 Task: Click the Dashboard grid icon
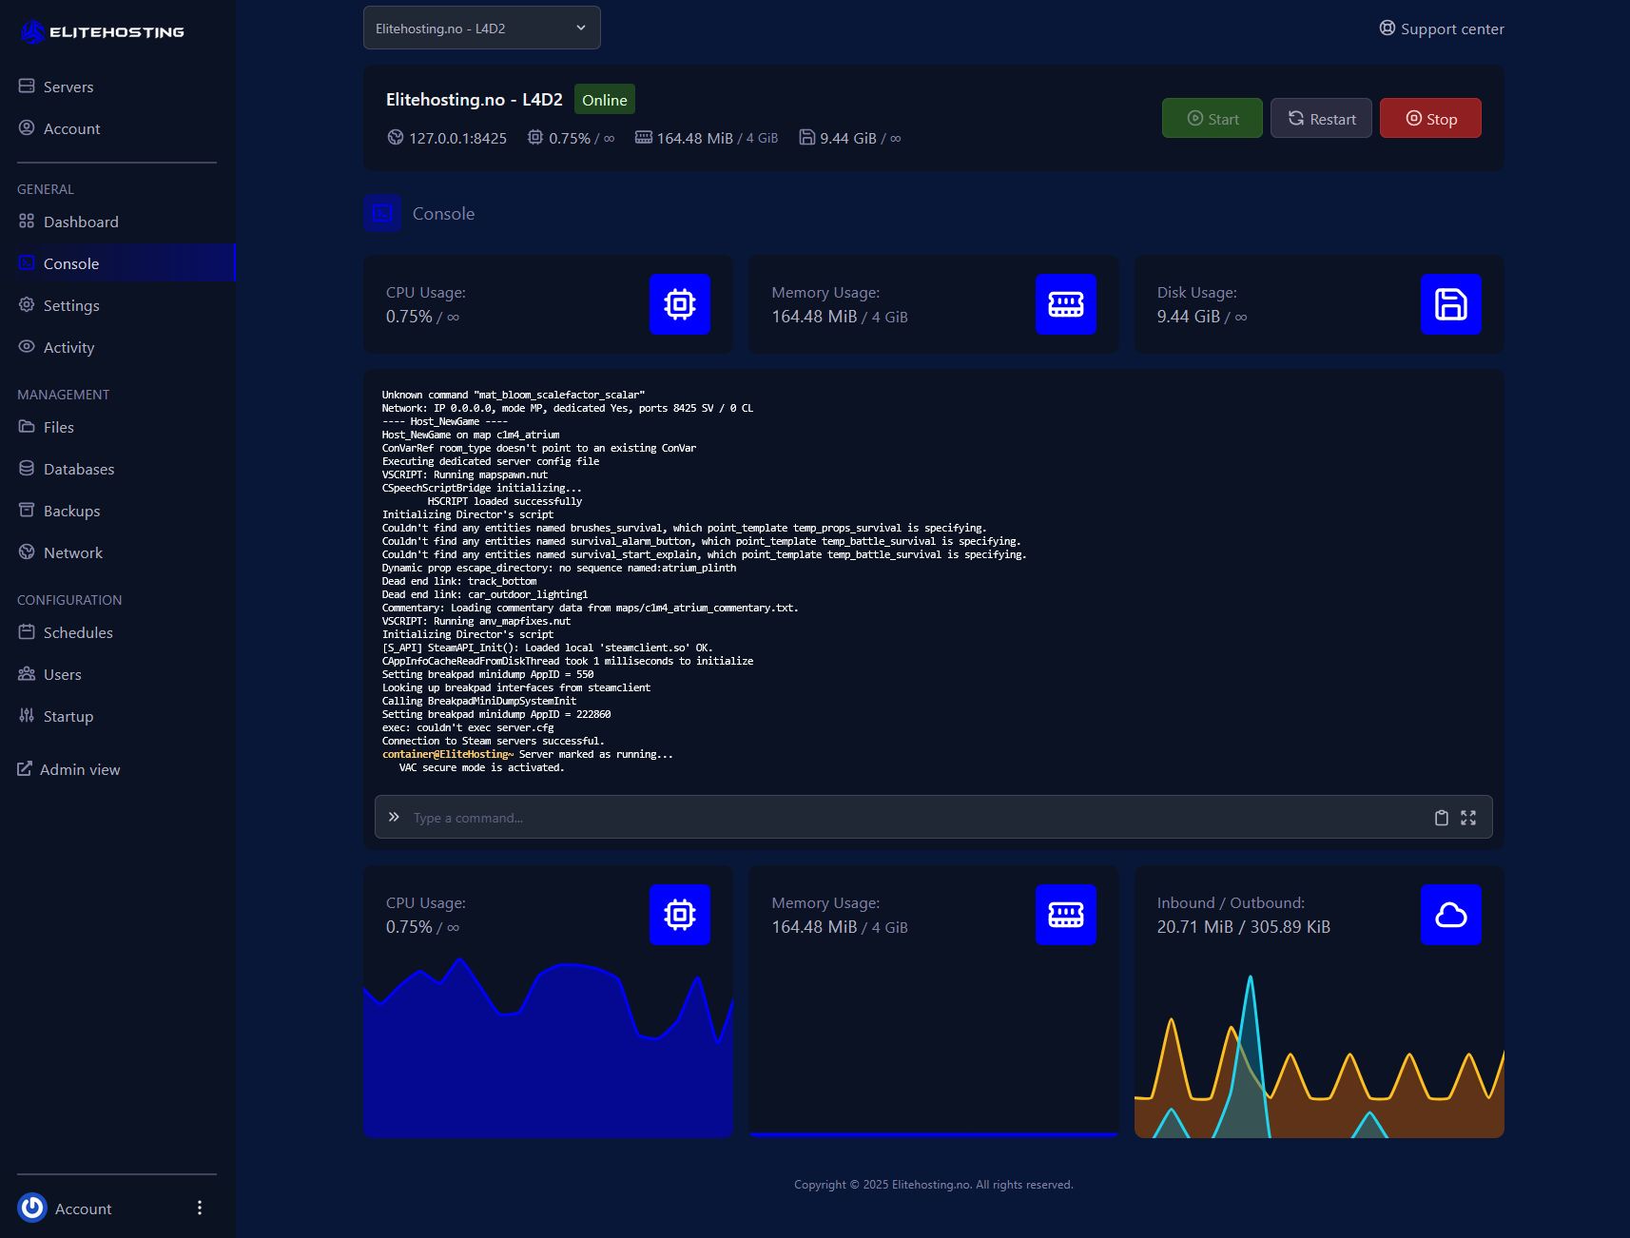pyautogui.click(x=27, y=221)
